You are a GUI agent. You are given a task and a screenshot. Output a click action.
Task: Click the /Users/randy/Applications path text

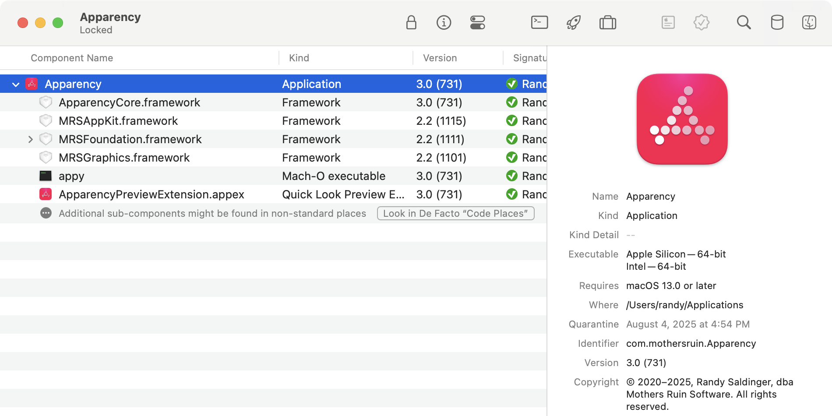(684, 305)
